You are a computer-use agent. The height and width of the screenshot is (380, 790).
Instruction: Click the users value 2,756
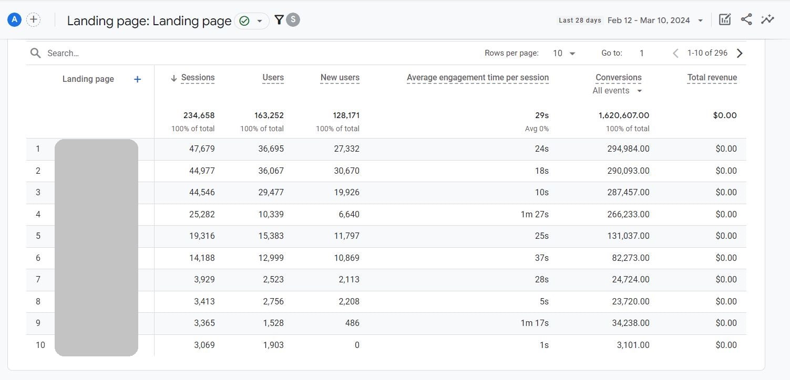click(x=273, y=302)
